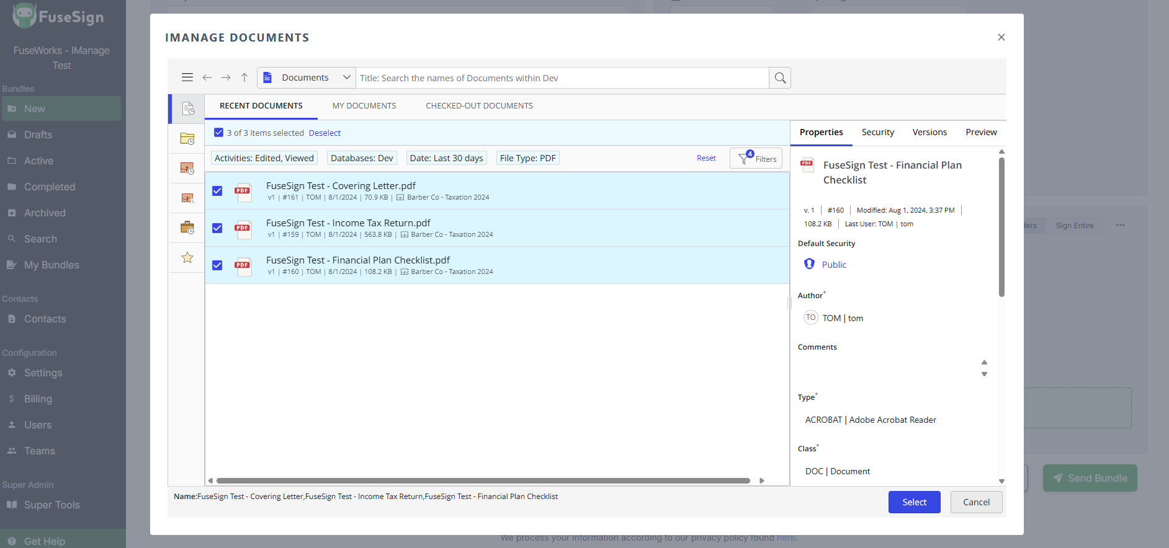
Task: Go up one level with up arrow
Action: pos(244,77)
